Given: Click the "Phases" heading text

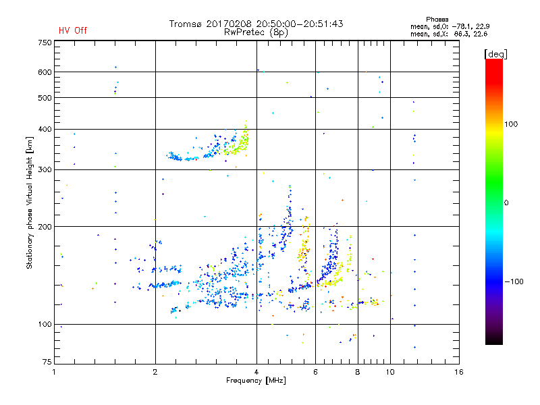Looking at the screenshot, I should click(x=437, y=20).
